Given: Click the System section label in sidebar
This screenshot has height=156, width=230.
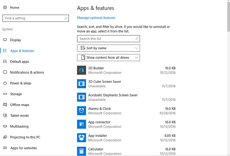Looking at the screenshot, I should click(x=7, y=29).
